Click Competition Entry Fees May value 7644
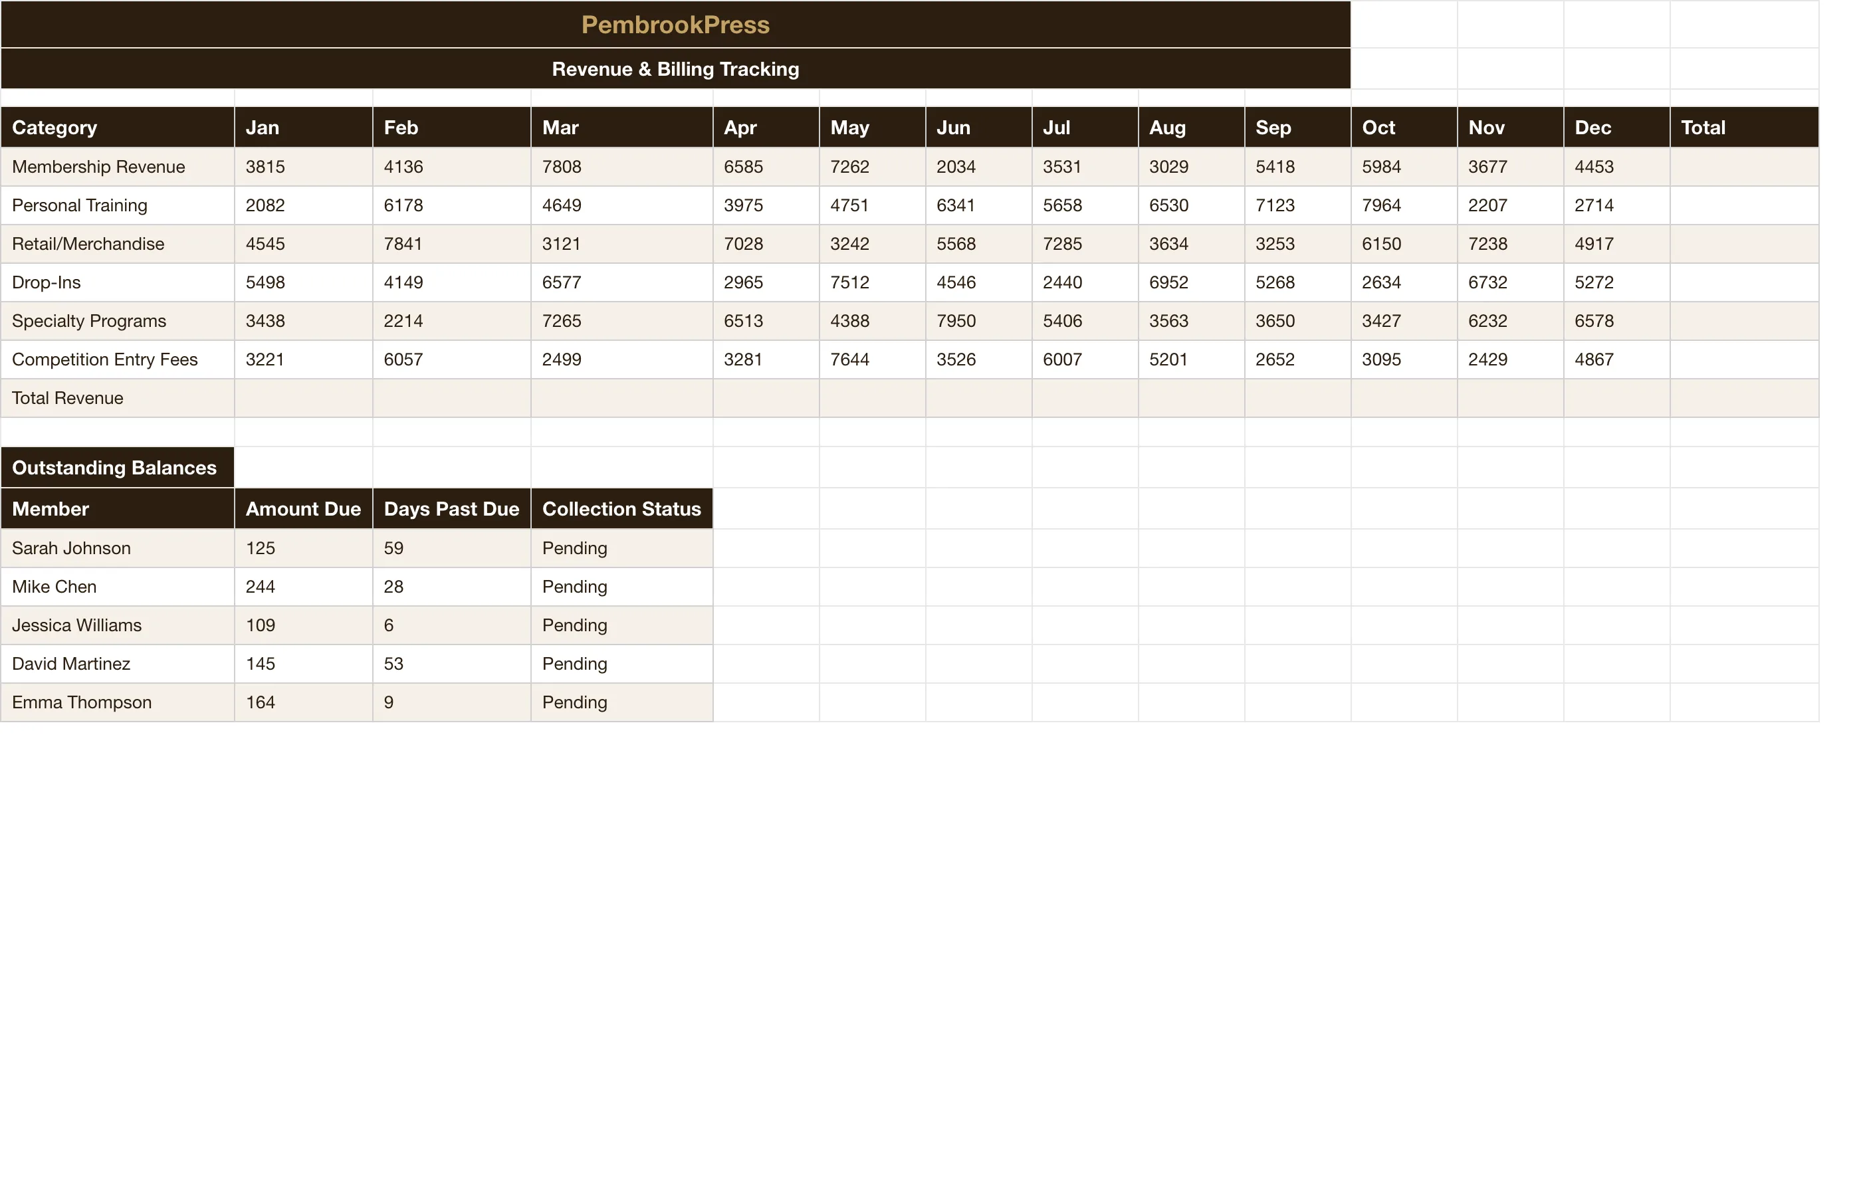This screenshot has height=1196, width=1861. (x=872, y=359)
